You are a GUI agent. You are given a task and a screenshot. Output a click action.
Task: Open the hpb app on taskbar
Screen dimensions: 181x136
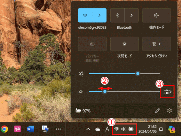point(17,129)
